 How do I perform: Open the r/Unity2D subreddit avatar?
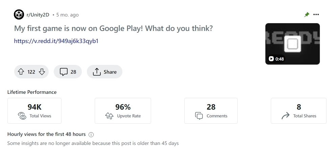[x=19, y=14]
